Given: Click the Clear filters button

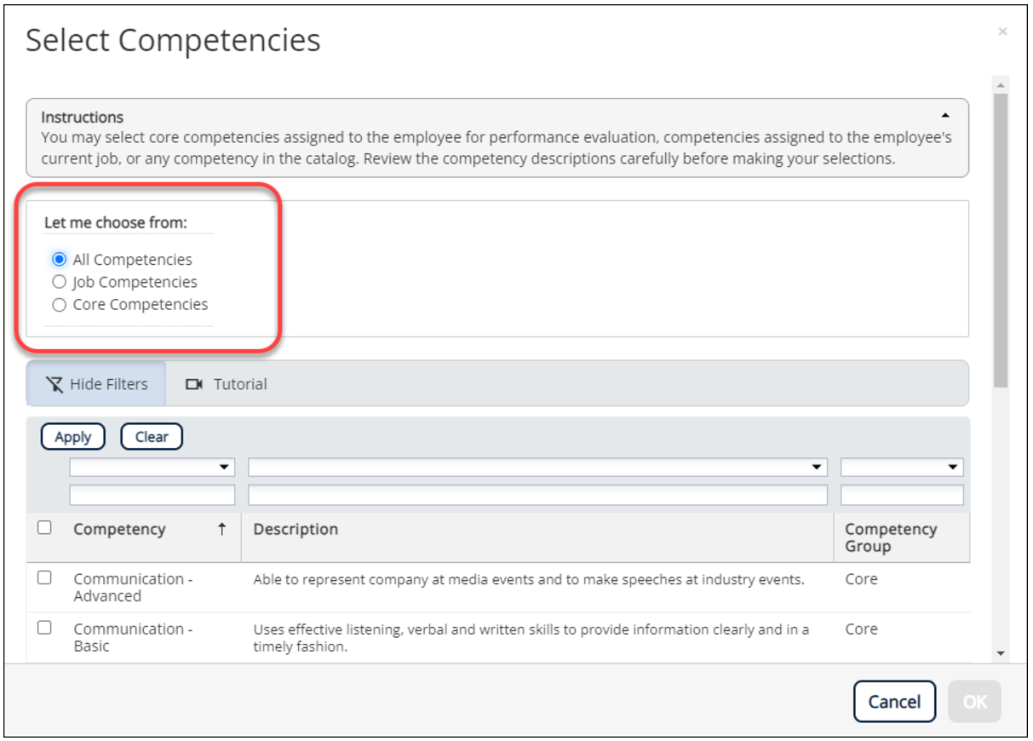Looking at the screenshot, I should point(152,437).
